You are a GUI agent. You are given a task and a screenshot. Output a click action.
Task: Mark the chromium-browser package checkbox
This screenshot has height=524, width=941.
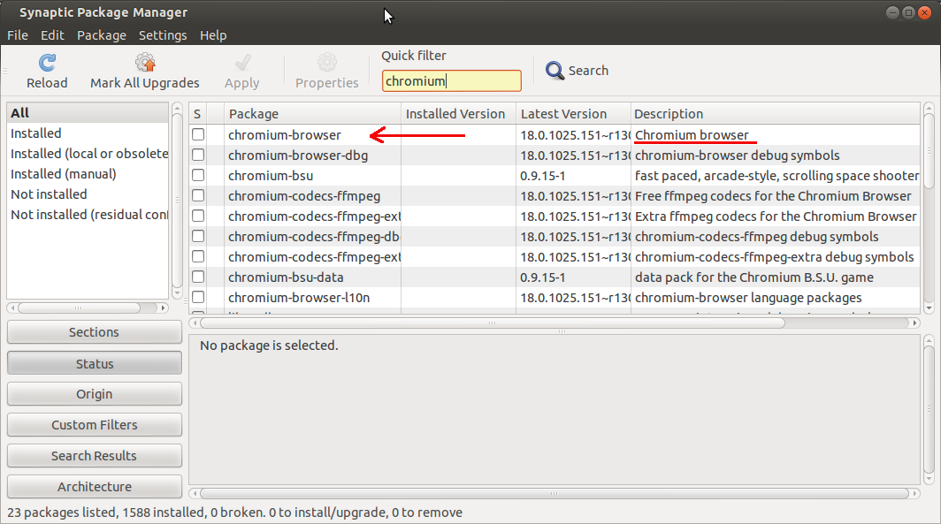[198, 135]
